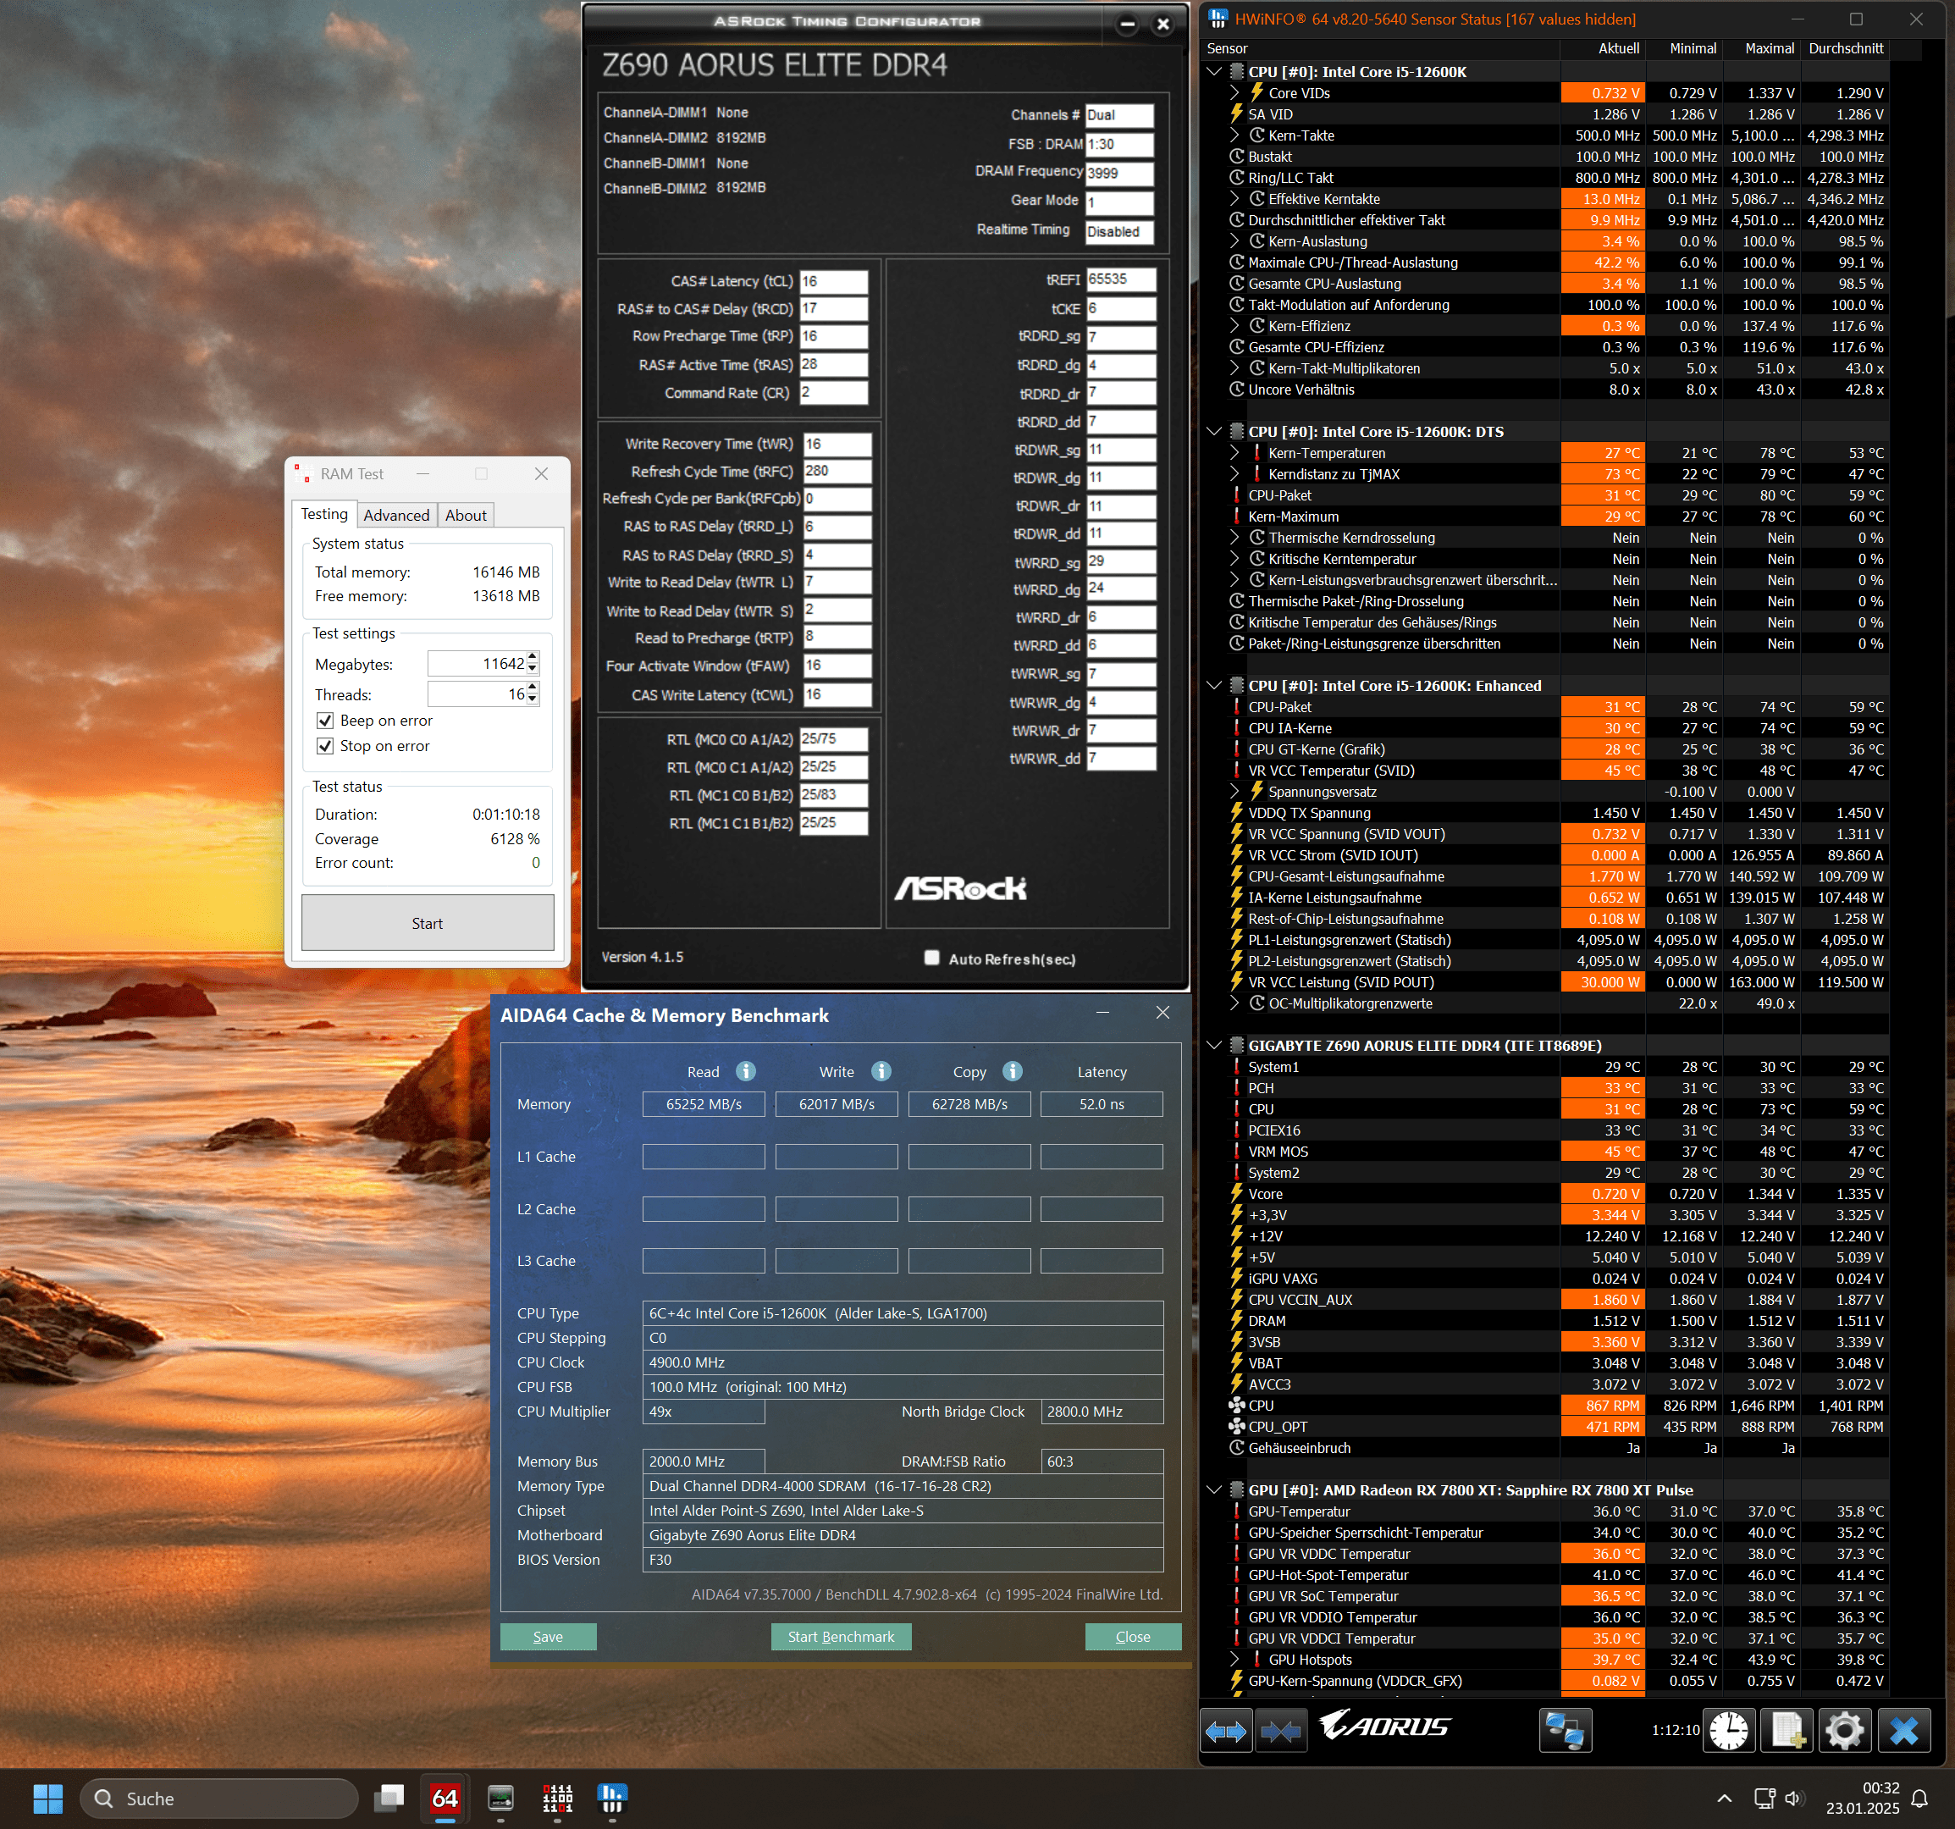Screen dimensions: 1955x1829
Task: Click AIDA64 Copy info icon
Action: [x=1012, y=1071]
